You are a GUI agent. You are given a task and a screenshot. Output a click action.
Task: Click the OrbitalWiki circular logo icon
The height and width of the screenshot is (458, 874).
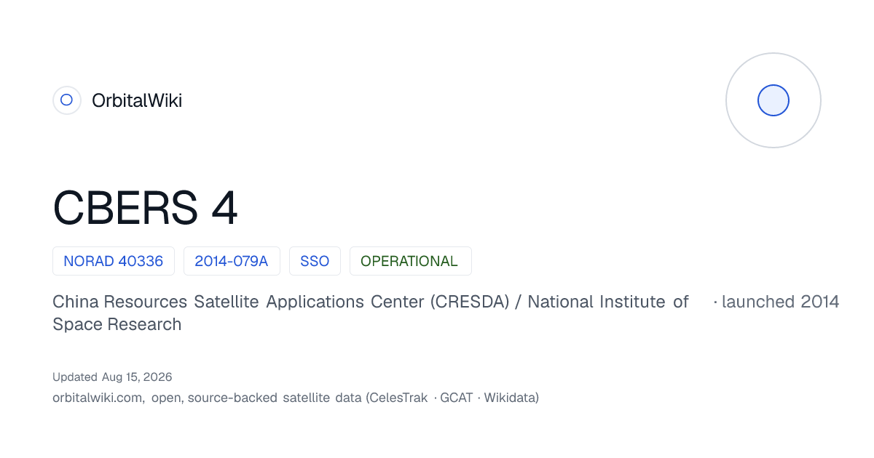pyautogui.click(x=66, y=100)
